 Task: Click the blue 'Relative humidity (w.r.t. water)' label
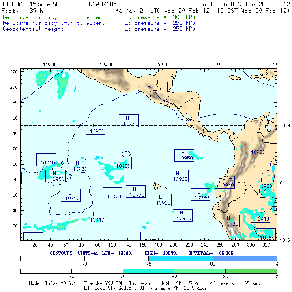coord(54,23)
